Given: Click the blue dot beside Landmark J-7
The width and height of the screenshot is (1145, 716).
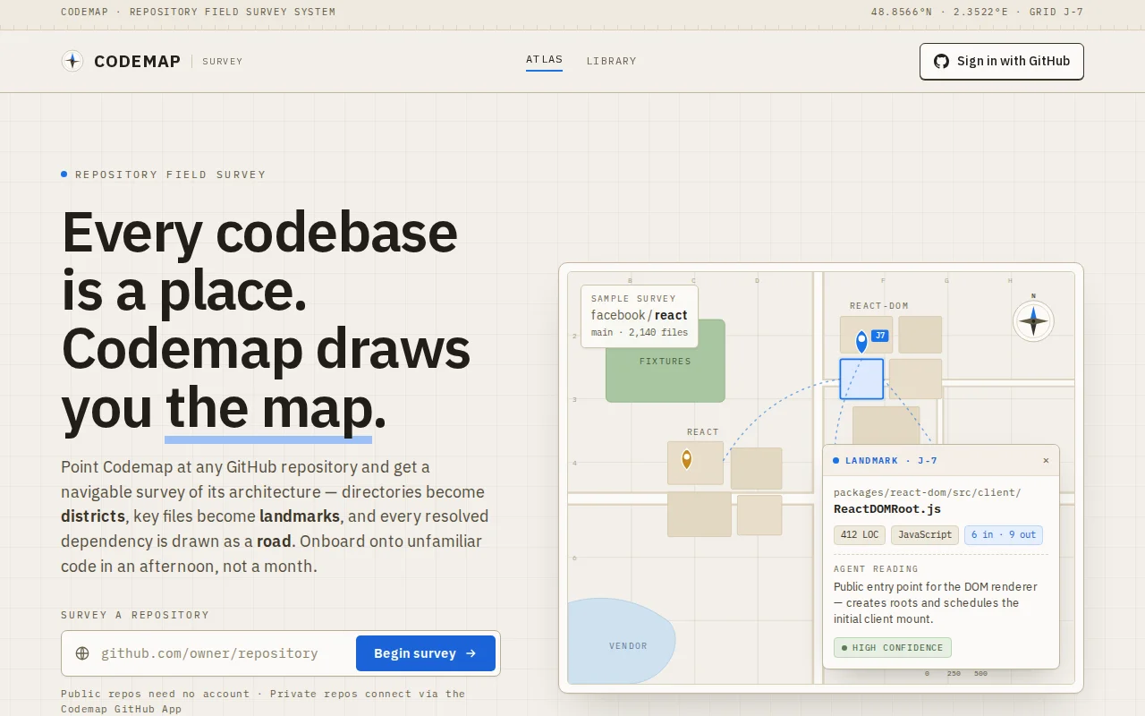Looking at the screenshot, I should click(836, 461).
